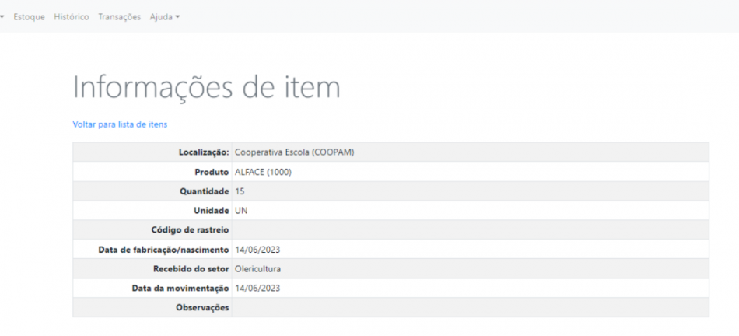This screenshot has width=739, height=336.
Task: Select the fabrication date 14/06/2023
Action: (257, 250)
